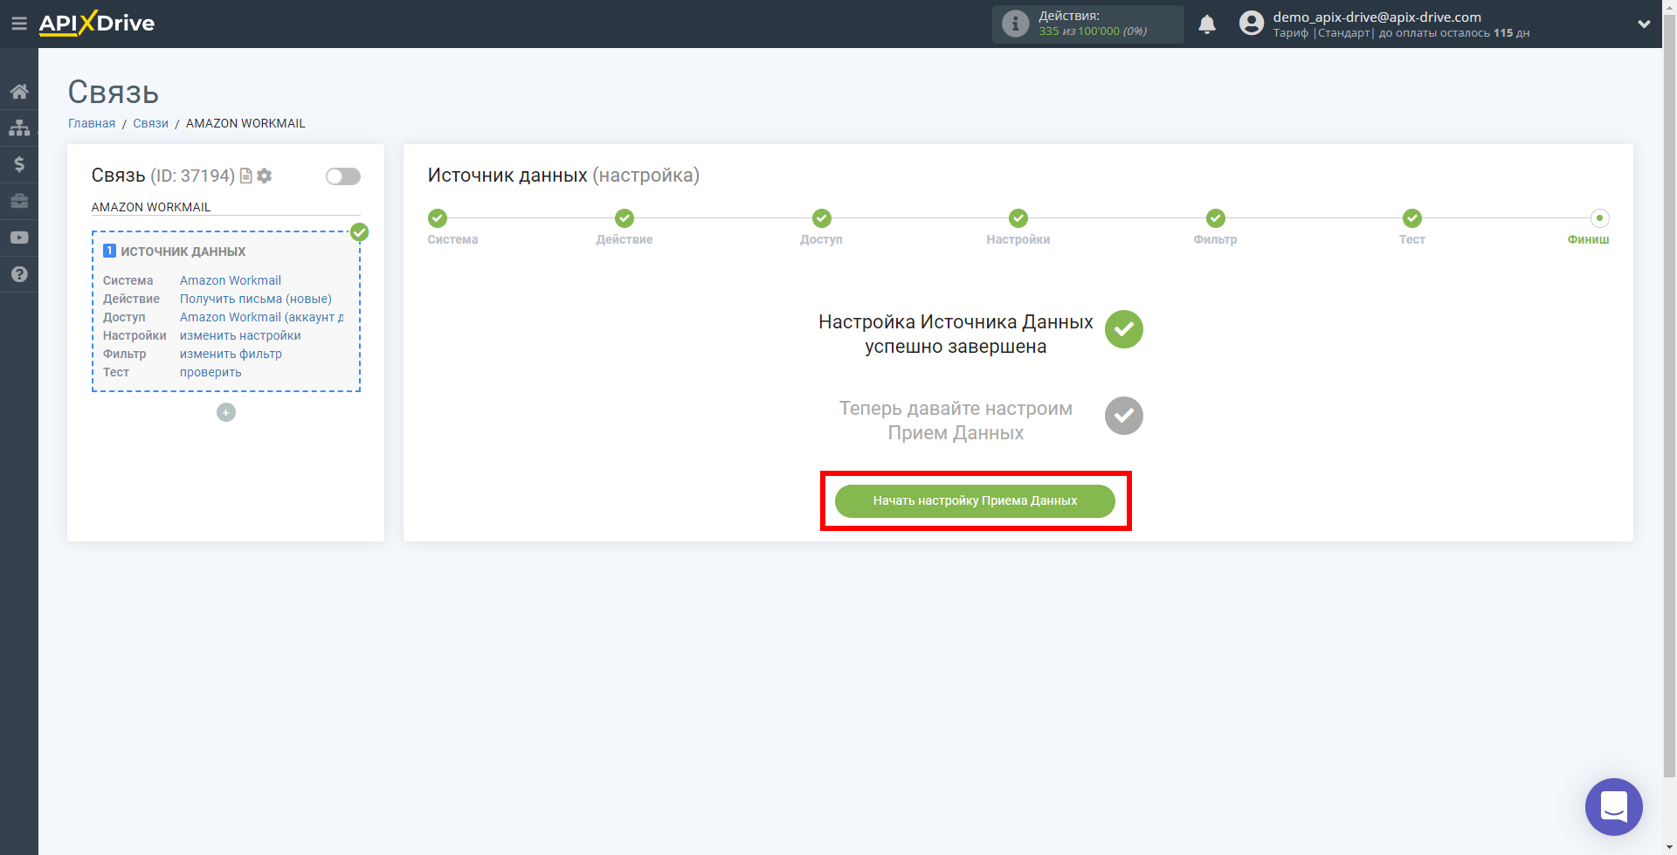Open the connection notes document icon
1677x855 pixels.
pyautogui.click(x=246, y=176)
